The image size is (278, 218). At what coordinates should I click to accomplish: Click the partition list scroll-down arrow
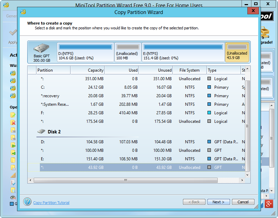[x=247, y=175]
